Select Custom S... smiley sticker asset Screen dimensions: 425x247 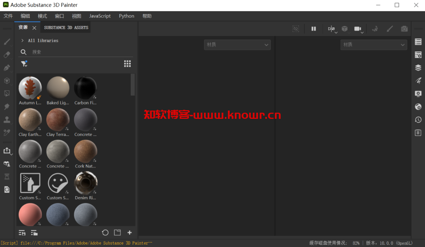(58, 183)
